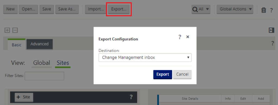Click the Site Details column header
This screenshot has width=278, height=105.
point(190,99)
